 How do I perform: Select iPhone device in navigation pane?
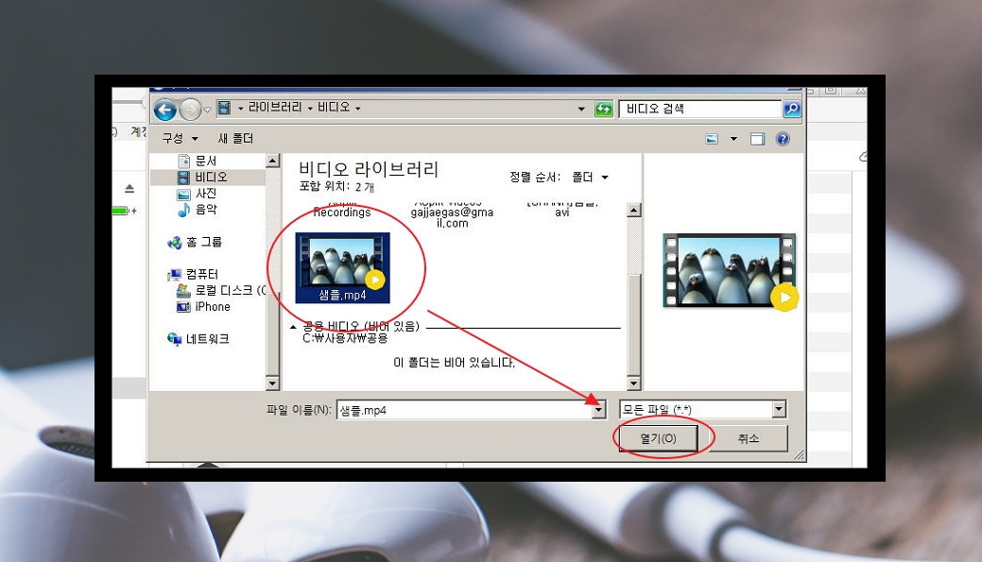coord(213,307)
